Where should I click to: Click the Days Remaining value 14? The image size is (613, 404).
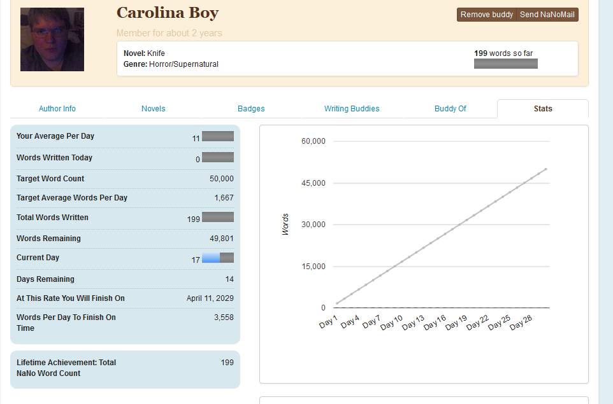(229, 279)
